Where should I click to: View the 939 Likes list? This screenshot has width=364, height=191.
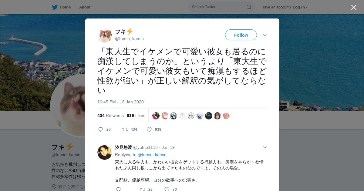coord(136,116)
